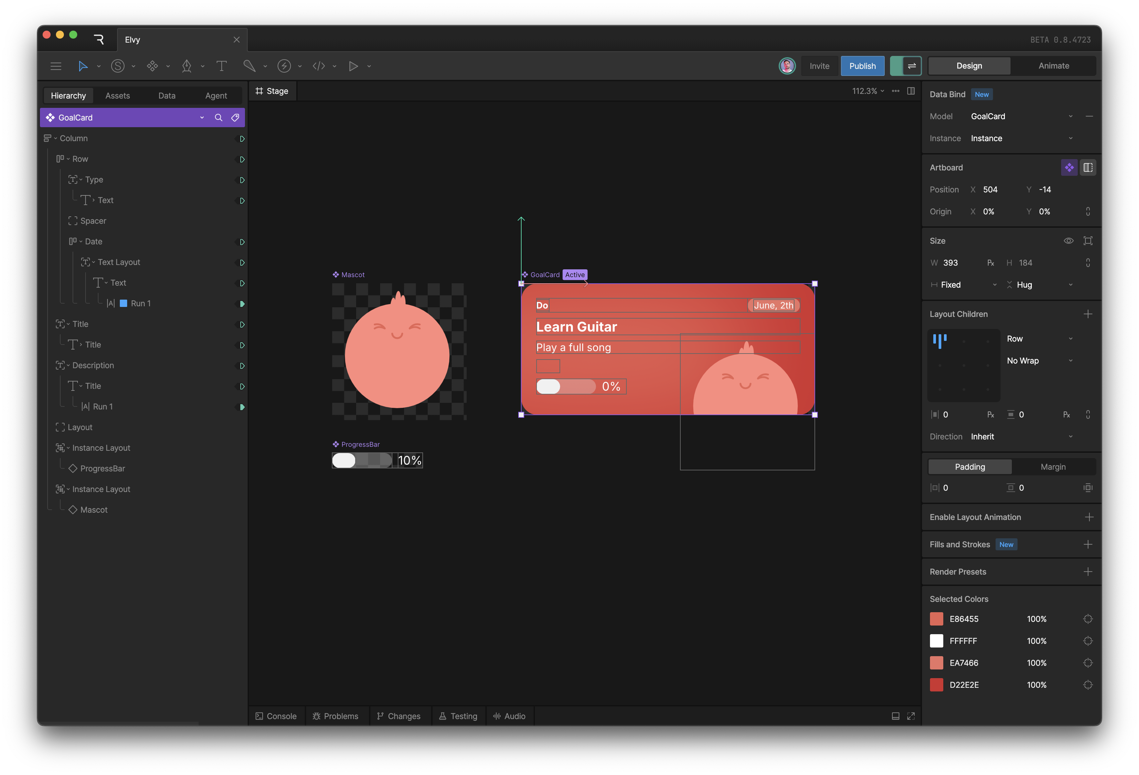This screenshot has width=1139, height=775.
Task: Click the layout icon in Artboard section
Action: coord(1088,168)
